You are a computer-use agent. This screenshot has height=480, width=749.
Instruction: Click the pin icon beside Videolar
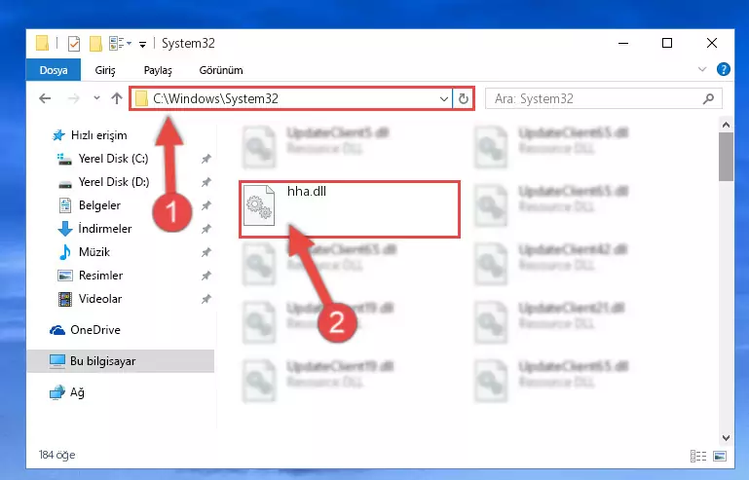coord(206,299)
